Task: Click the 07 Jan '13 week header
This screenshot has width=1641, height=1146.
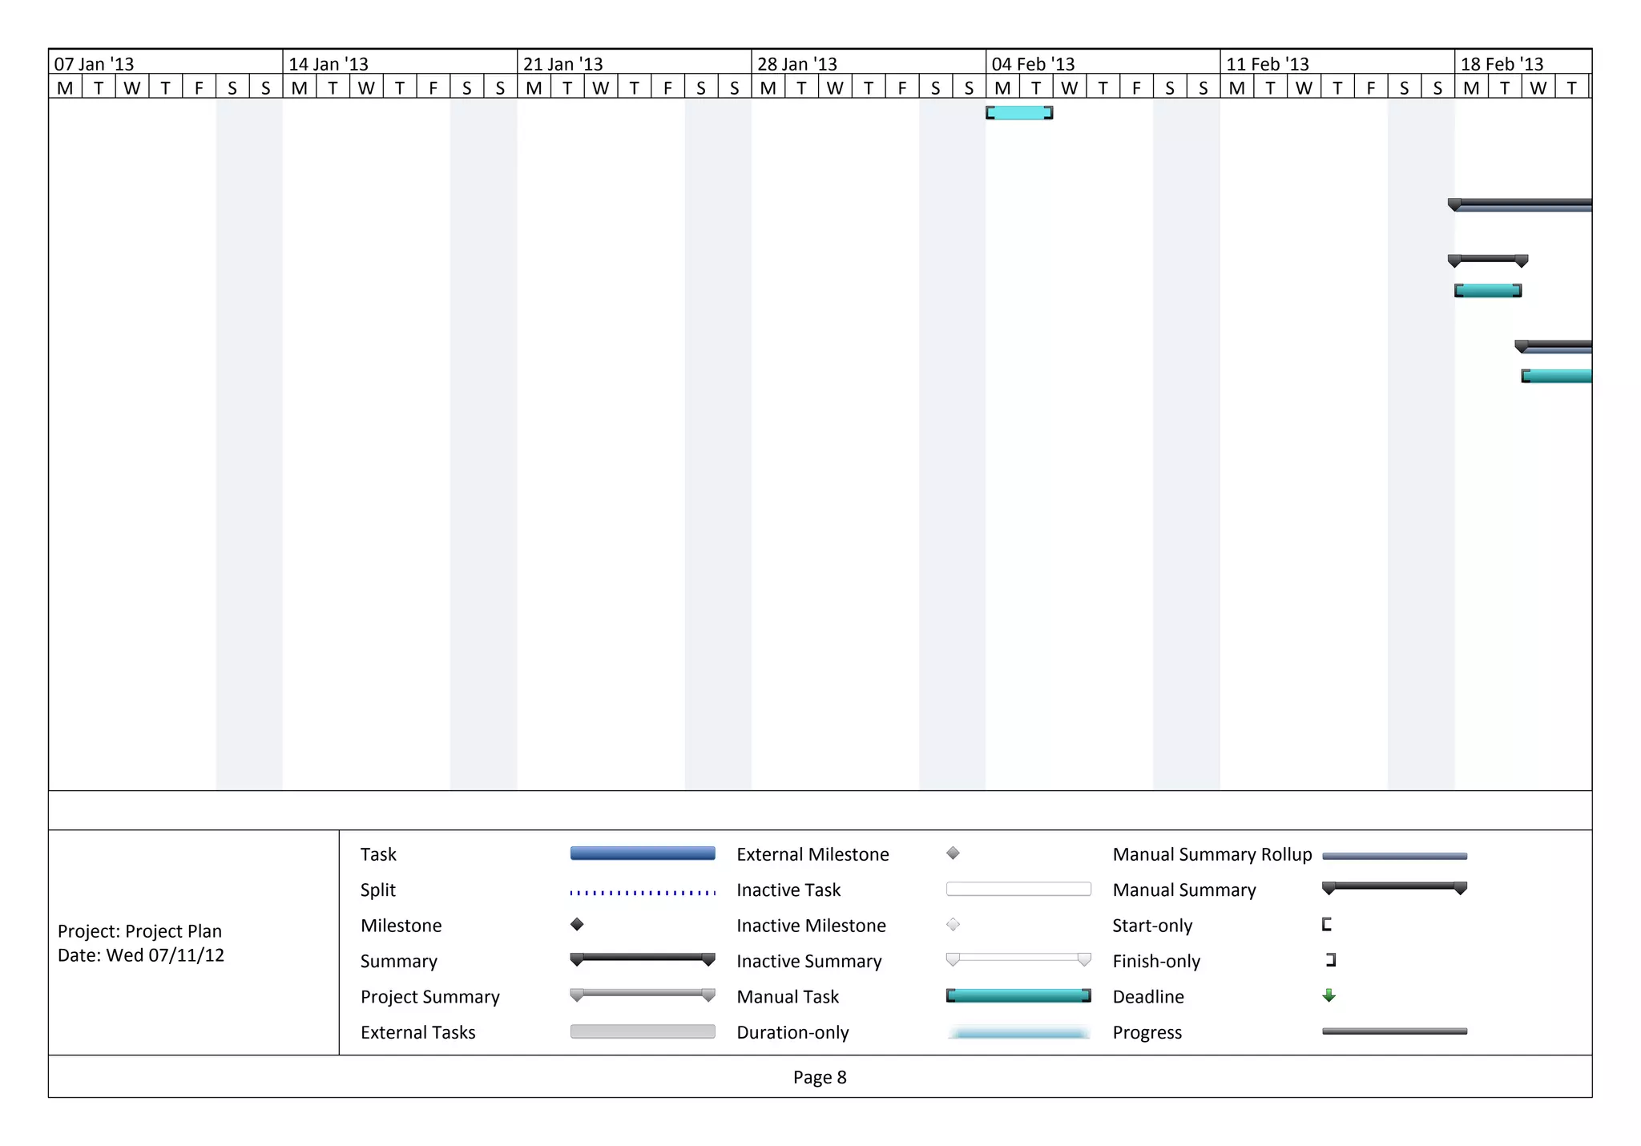Action: (x=94, y=63)
